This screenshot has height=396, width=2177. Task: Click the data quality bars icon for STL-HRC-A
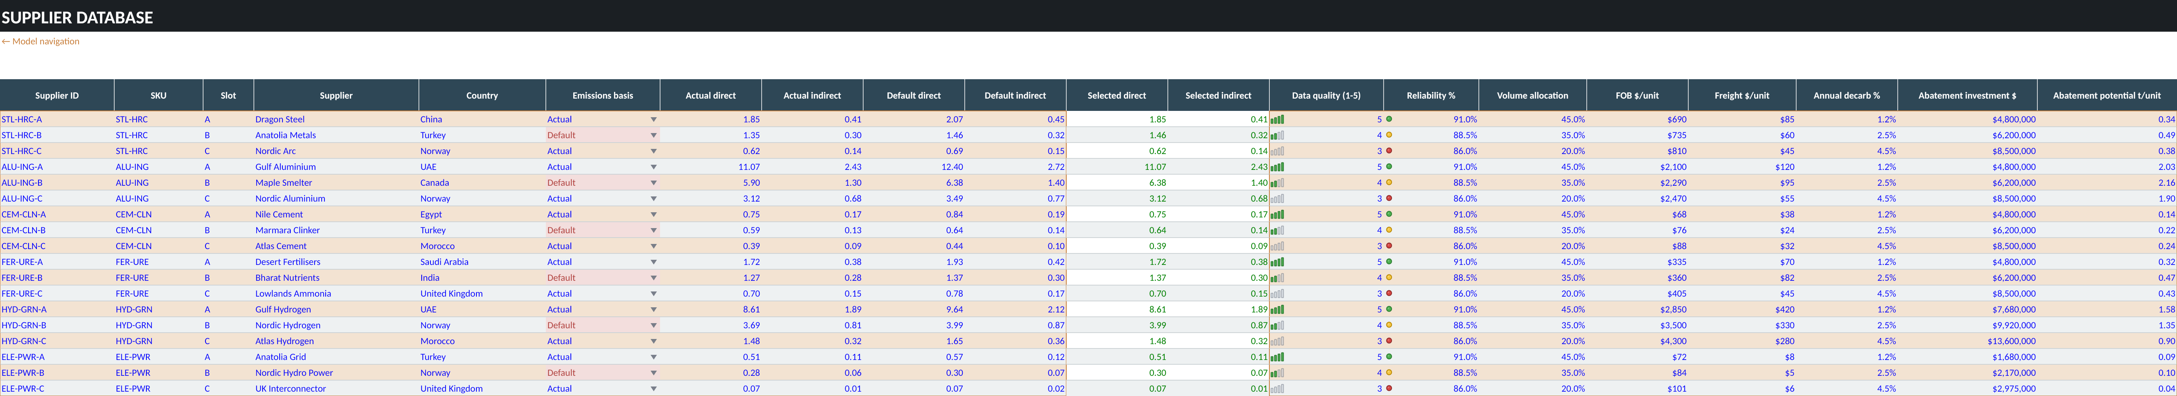click(1277, 119)
